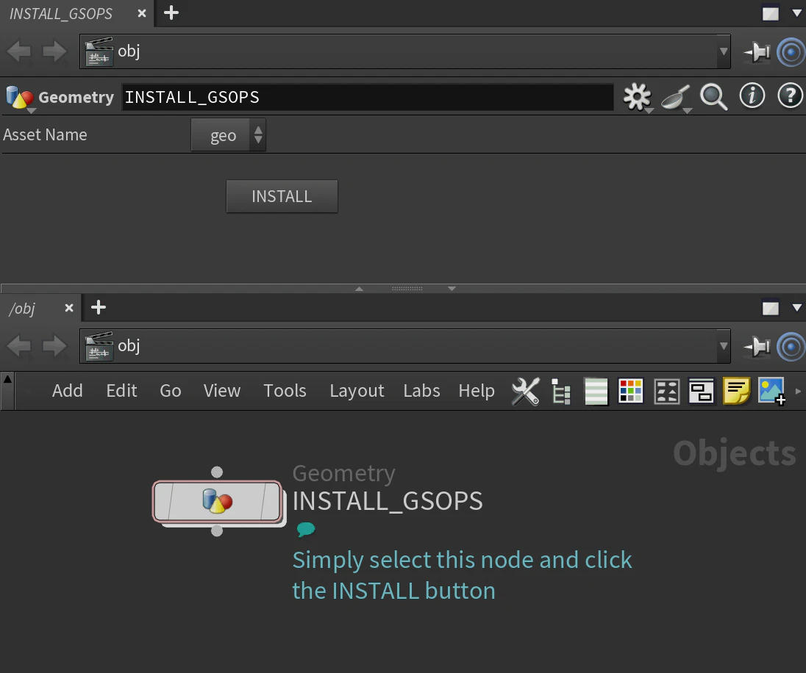Close the INSTALL_GSOPS tab
The width and height of the screenshot is (806, 673).
142,13
